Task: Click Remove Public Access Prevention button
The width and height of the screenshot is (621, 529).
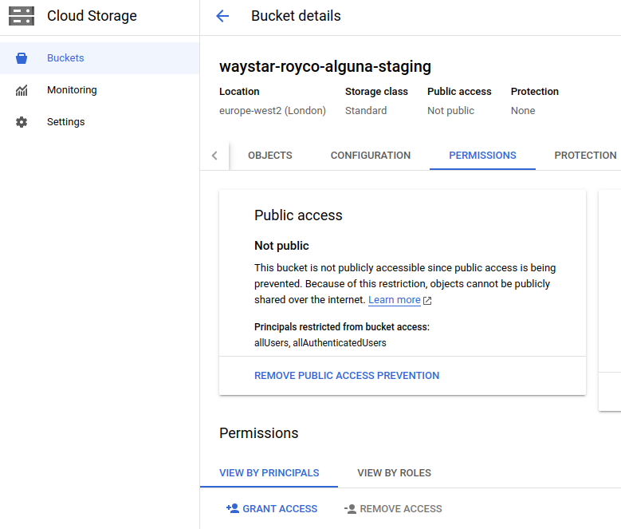Action: point(347,376)
